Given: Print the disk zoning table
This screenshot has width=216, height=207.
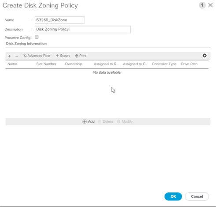Looking at the screenshot, I should tap(81, 56).
